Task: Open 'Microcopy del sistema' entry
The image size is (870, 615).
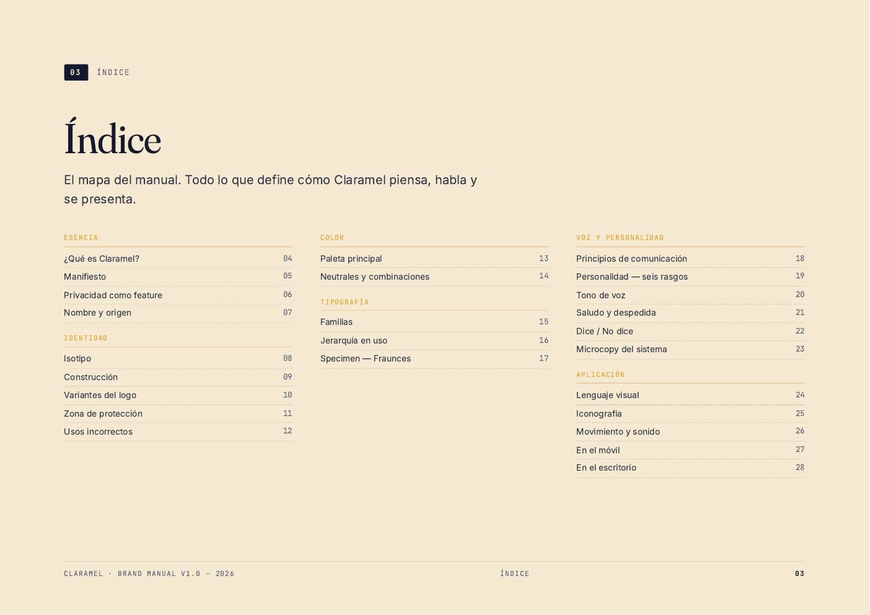Action: tap(622, 349)
